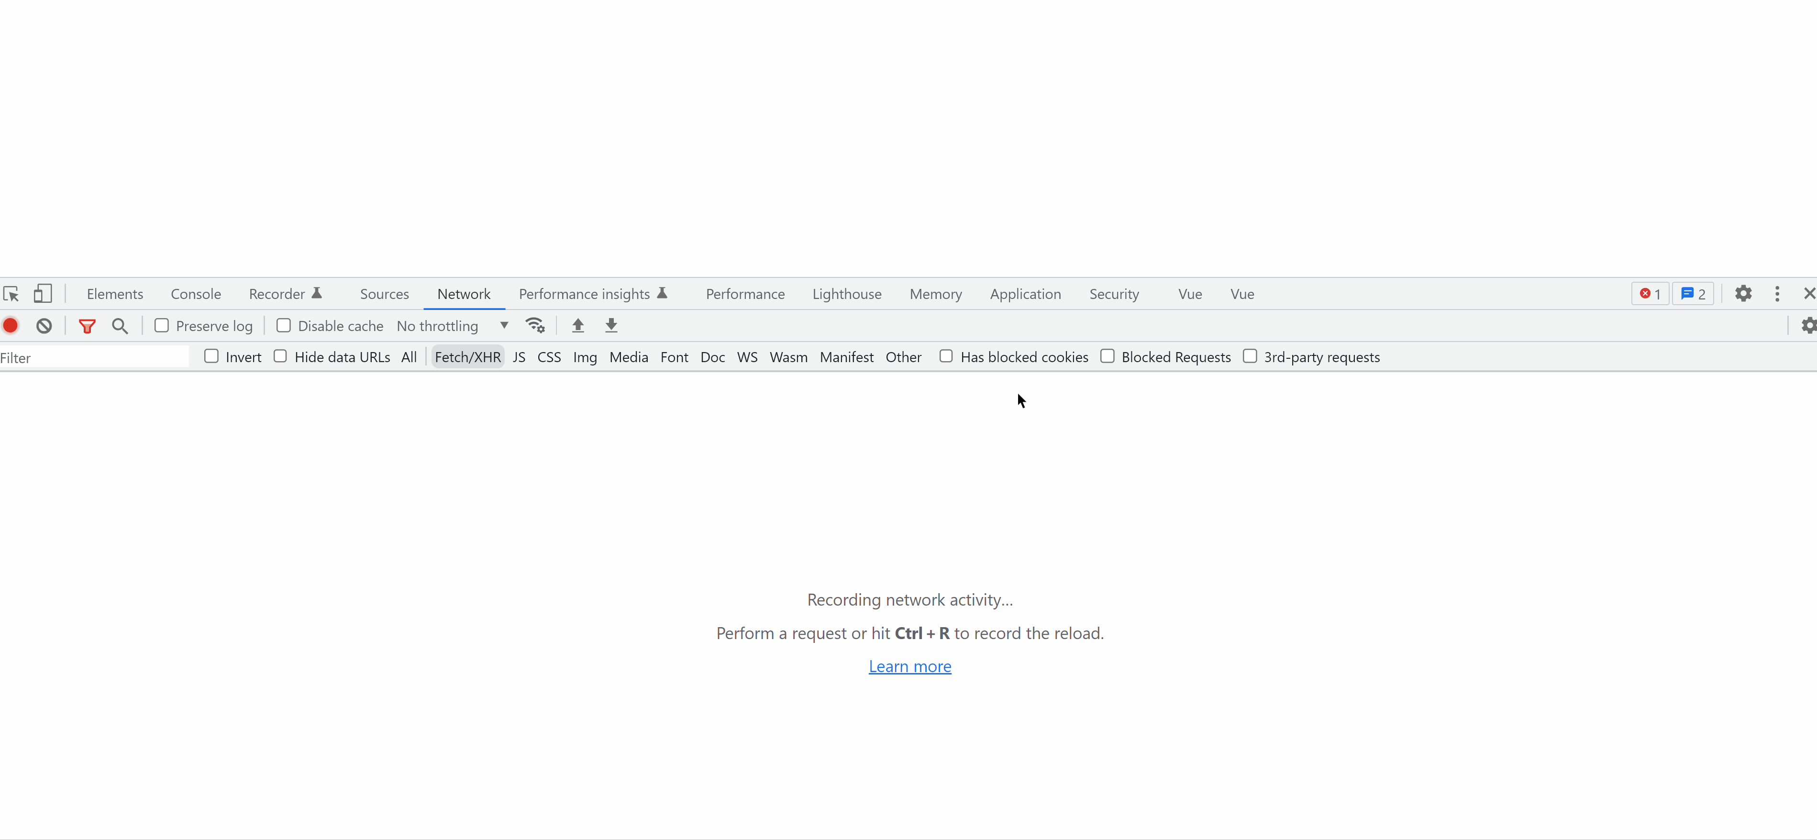This screenshot has height=840, width=1817.
Task: Expand the No throttling dropdown
Action: (452, 325)
